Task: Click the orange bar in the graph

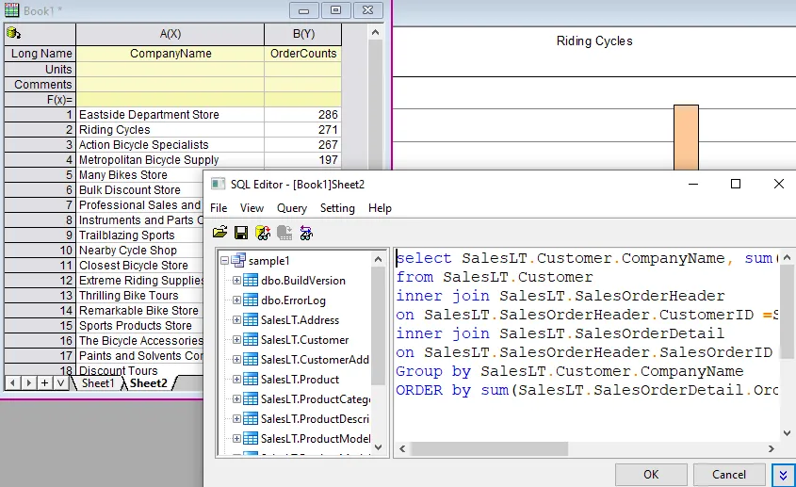Action: (x=687, y=138)
